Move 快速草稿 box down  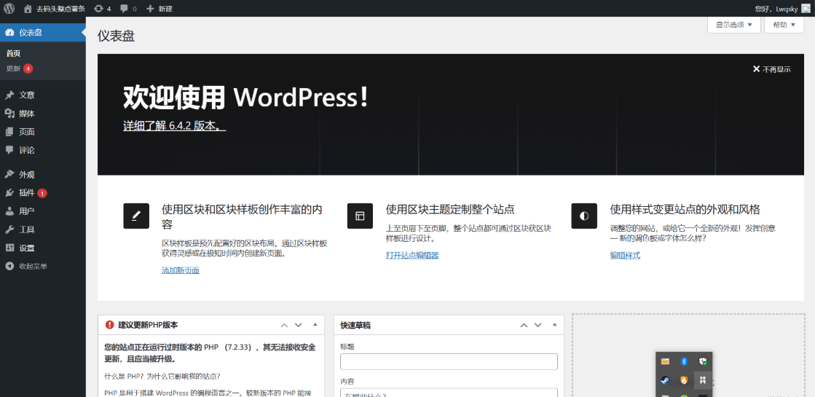tap(538, 326)
